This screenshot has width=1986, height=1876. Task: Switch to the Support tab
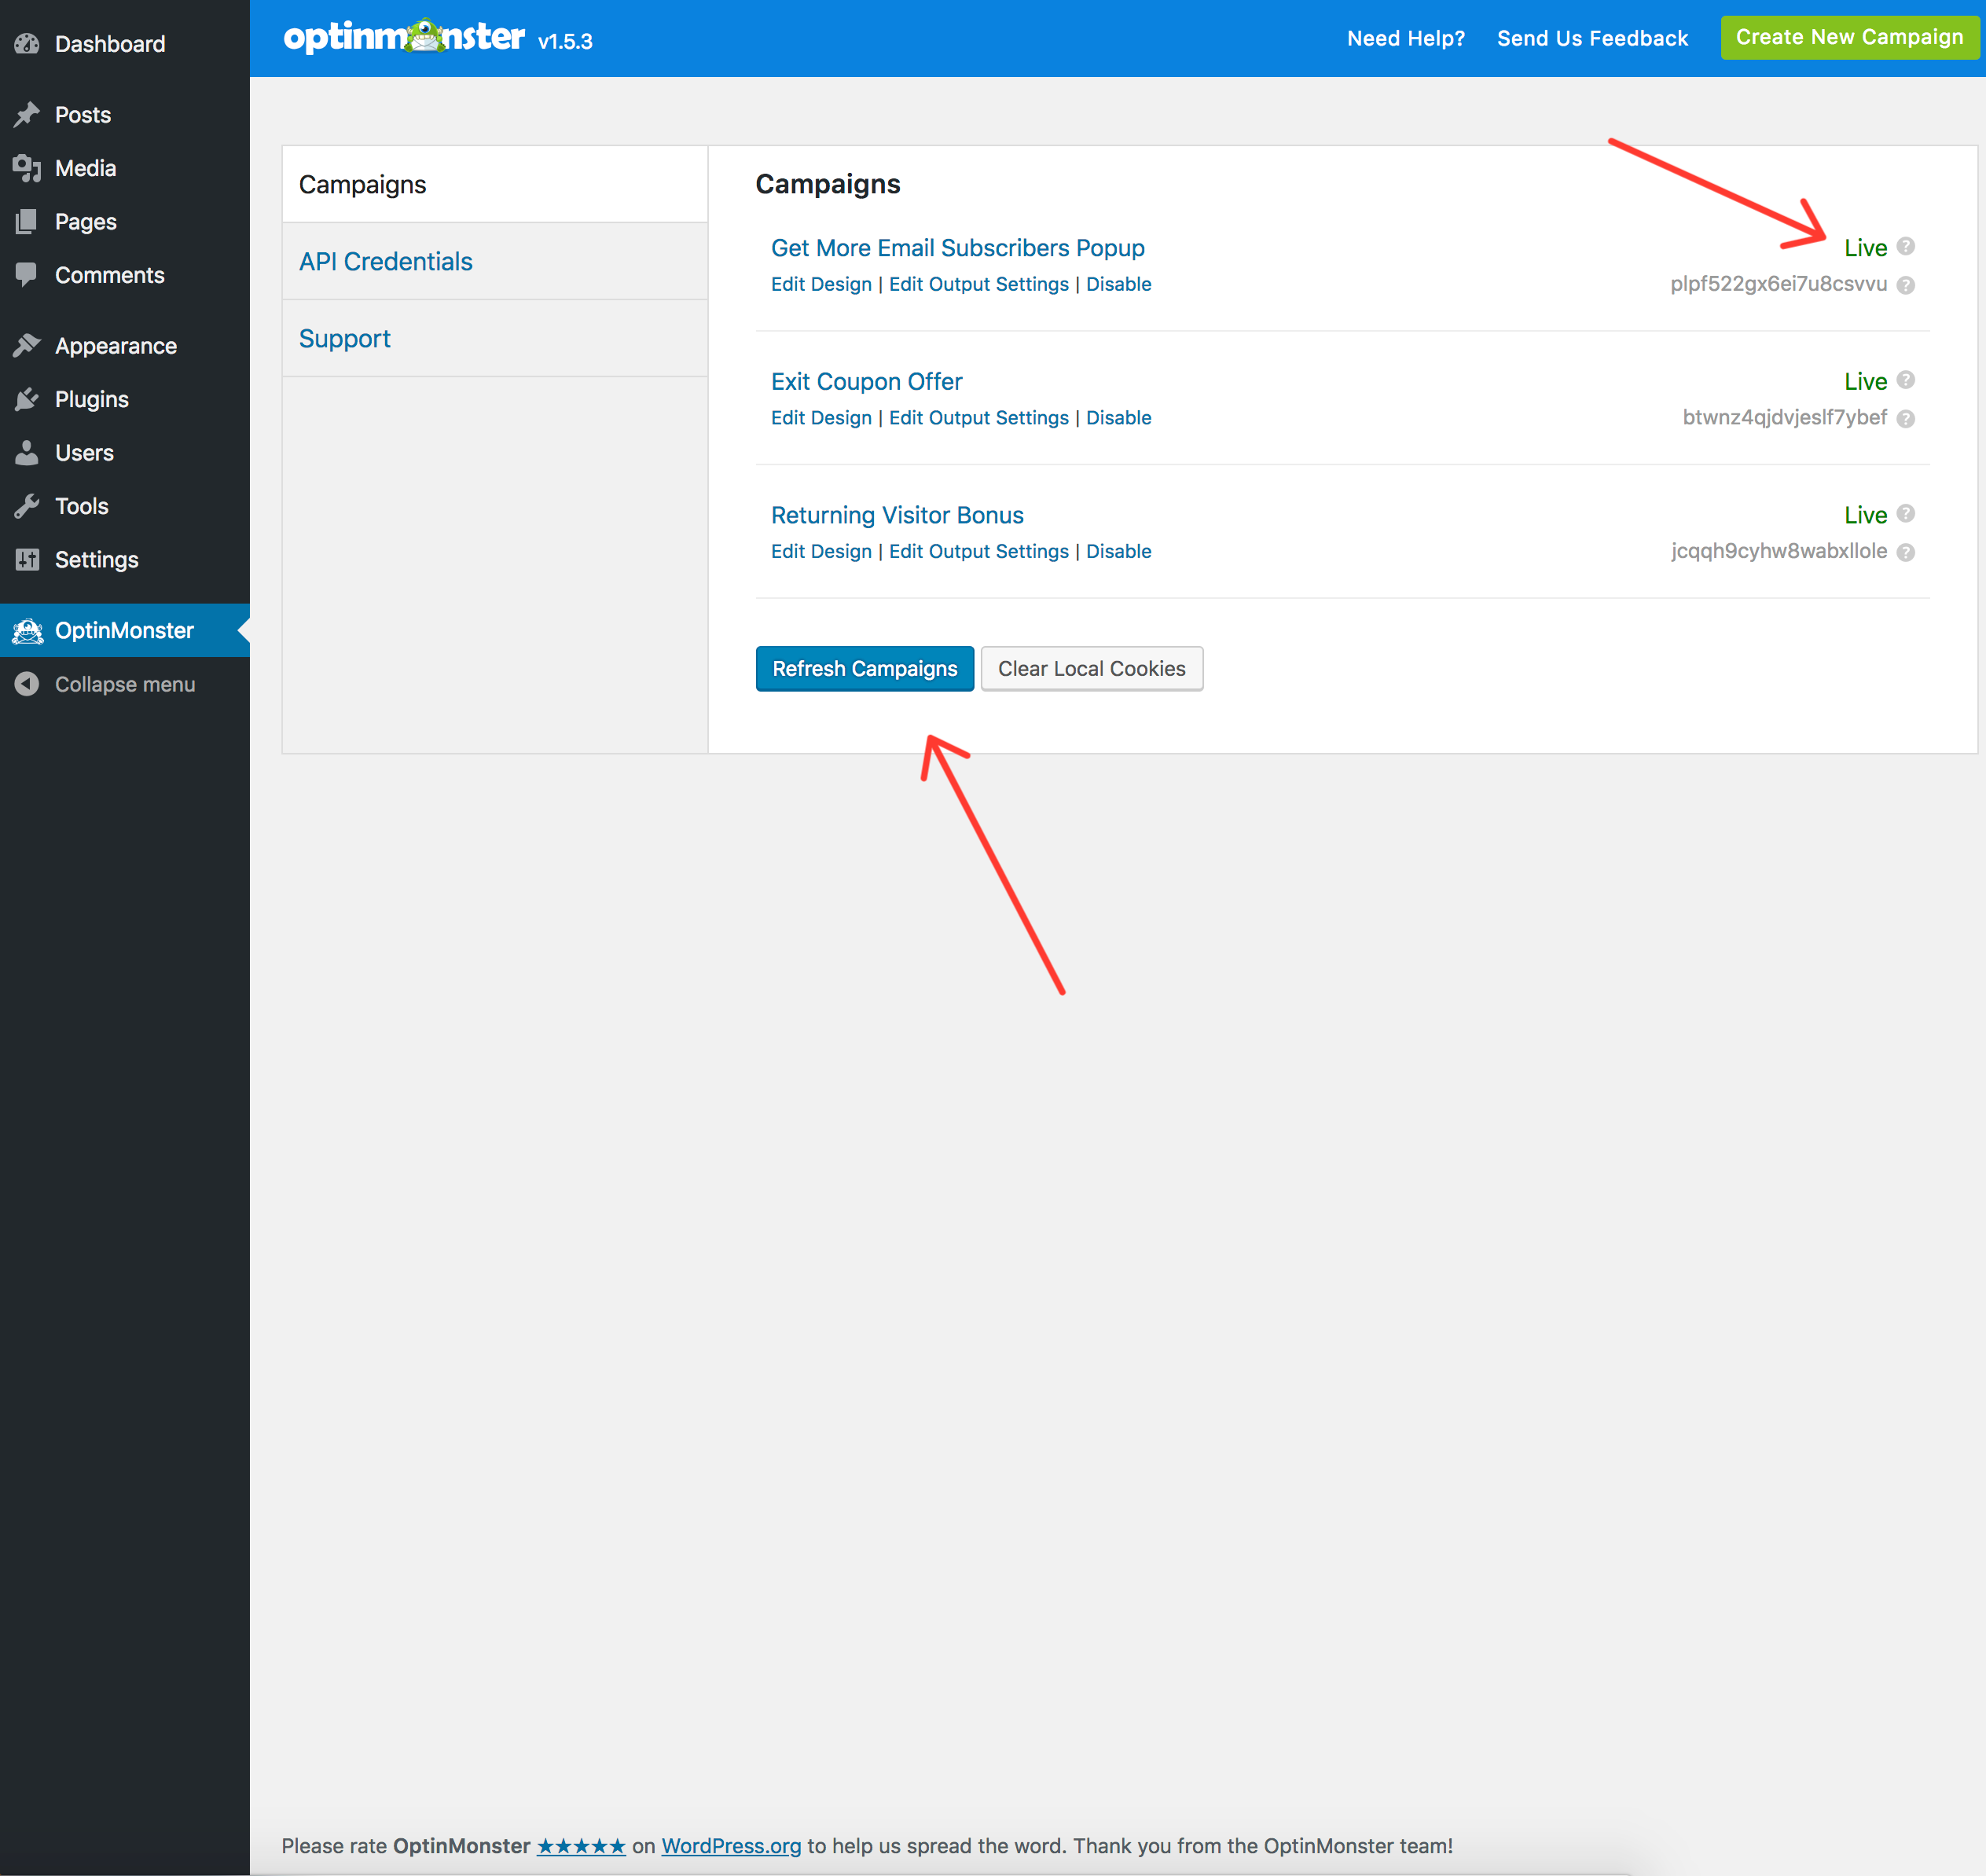tap(344, 338)
